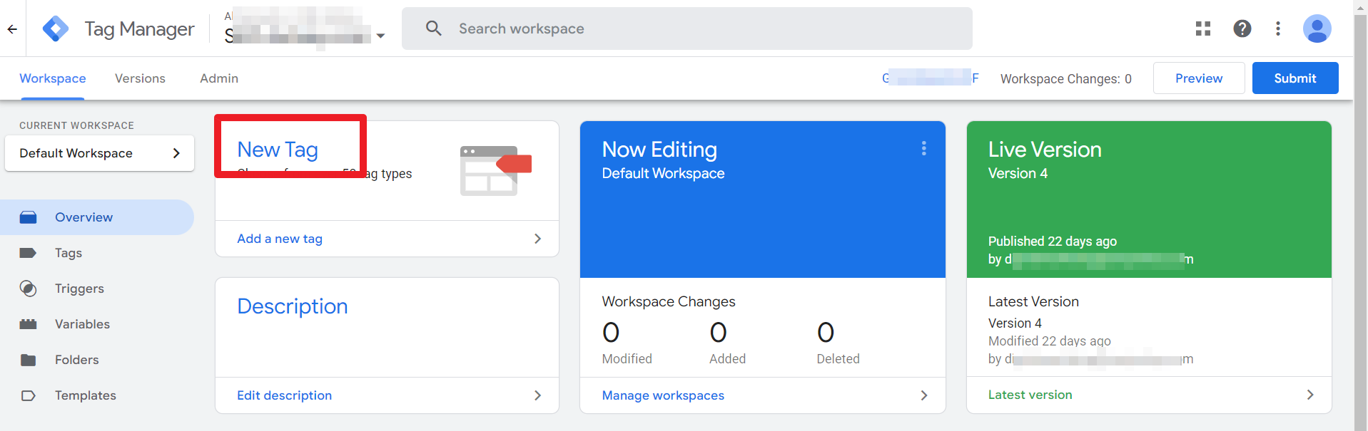This screenshot has width=1368, height=431.
Task: Click the Edit description link
Action: click(x=284, y=395)
